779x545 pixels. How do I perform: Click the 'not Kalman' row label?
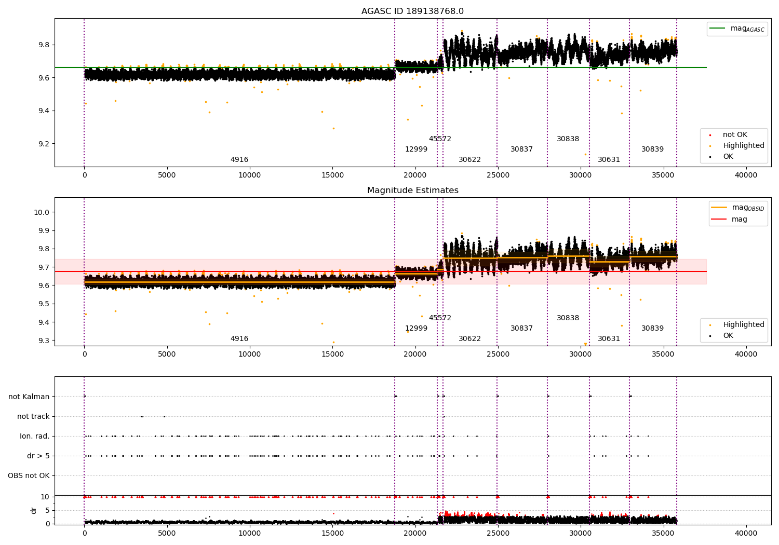click(29, 397)
